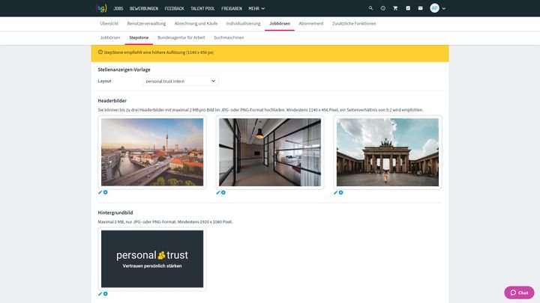
Task: Switch to the Übersicht tab
Action: coord(109,24)
